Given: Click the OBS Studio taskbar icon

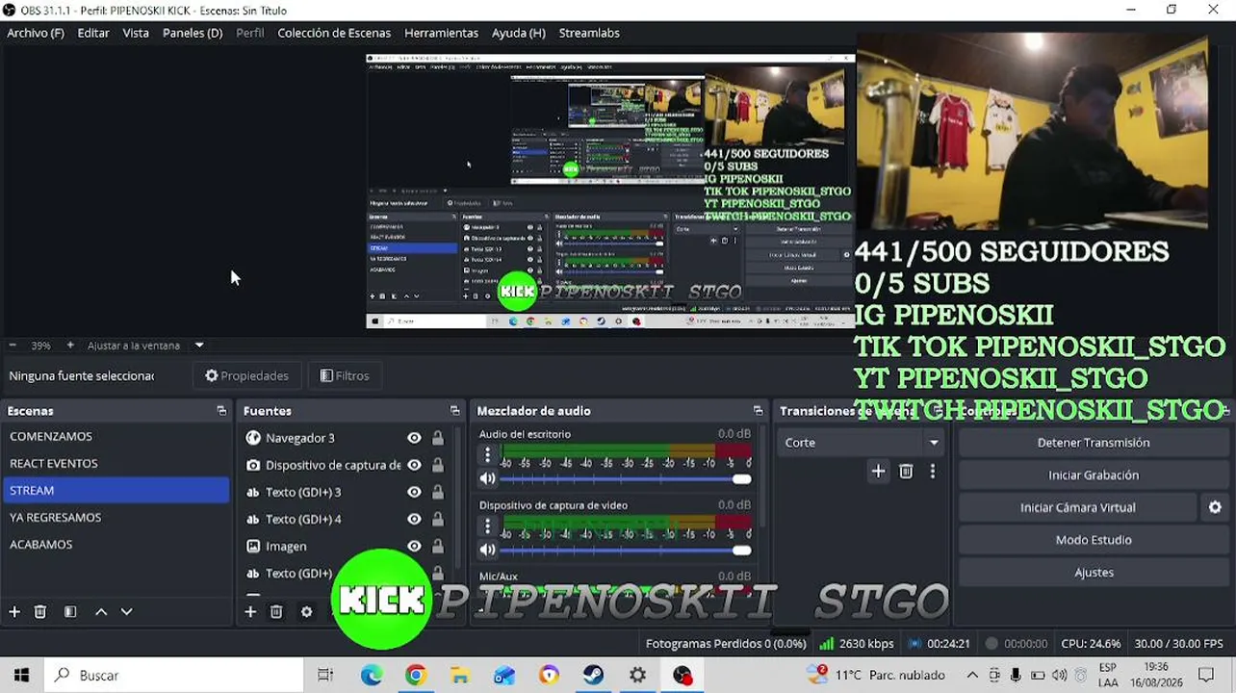Looking at the screenshot, I should (682, 675).
